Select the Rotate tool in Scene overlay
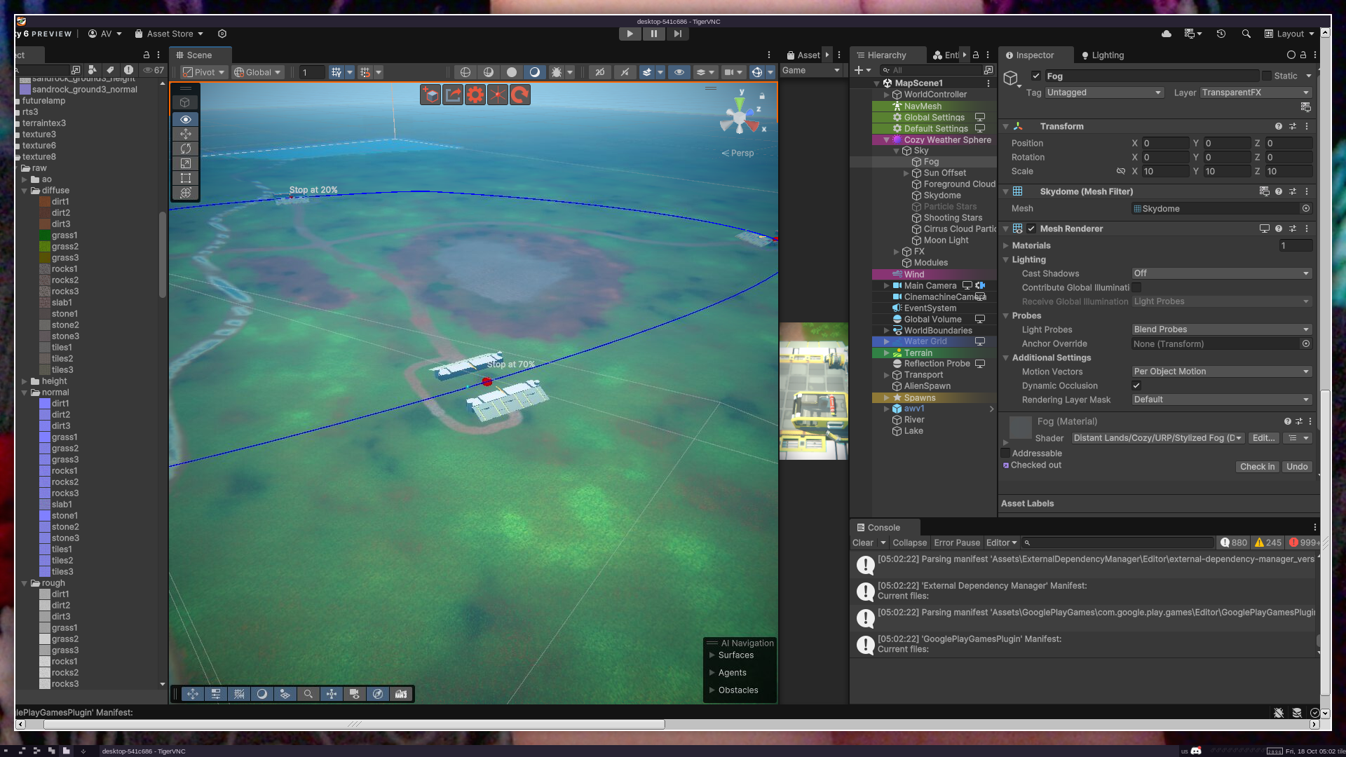The image size is (1346, 757). tap(186, 149)
